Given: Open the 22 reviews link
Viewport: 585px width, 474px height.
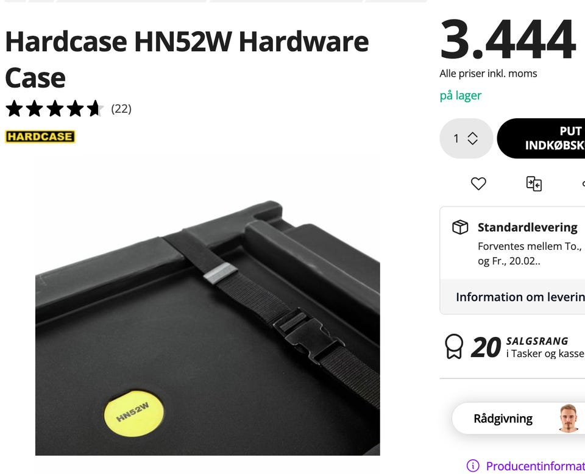Looking at the screenshot, I should tap(121, 108).
